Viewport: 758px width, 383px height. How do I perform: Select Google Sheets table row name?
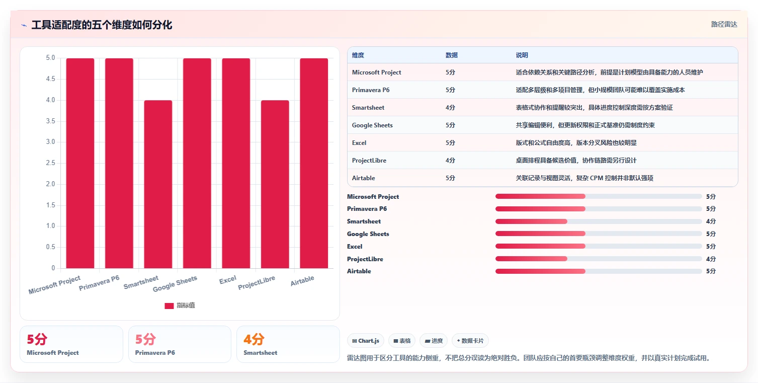click(372, 125)
